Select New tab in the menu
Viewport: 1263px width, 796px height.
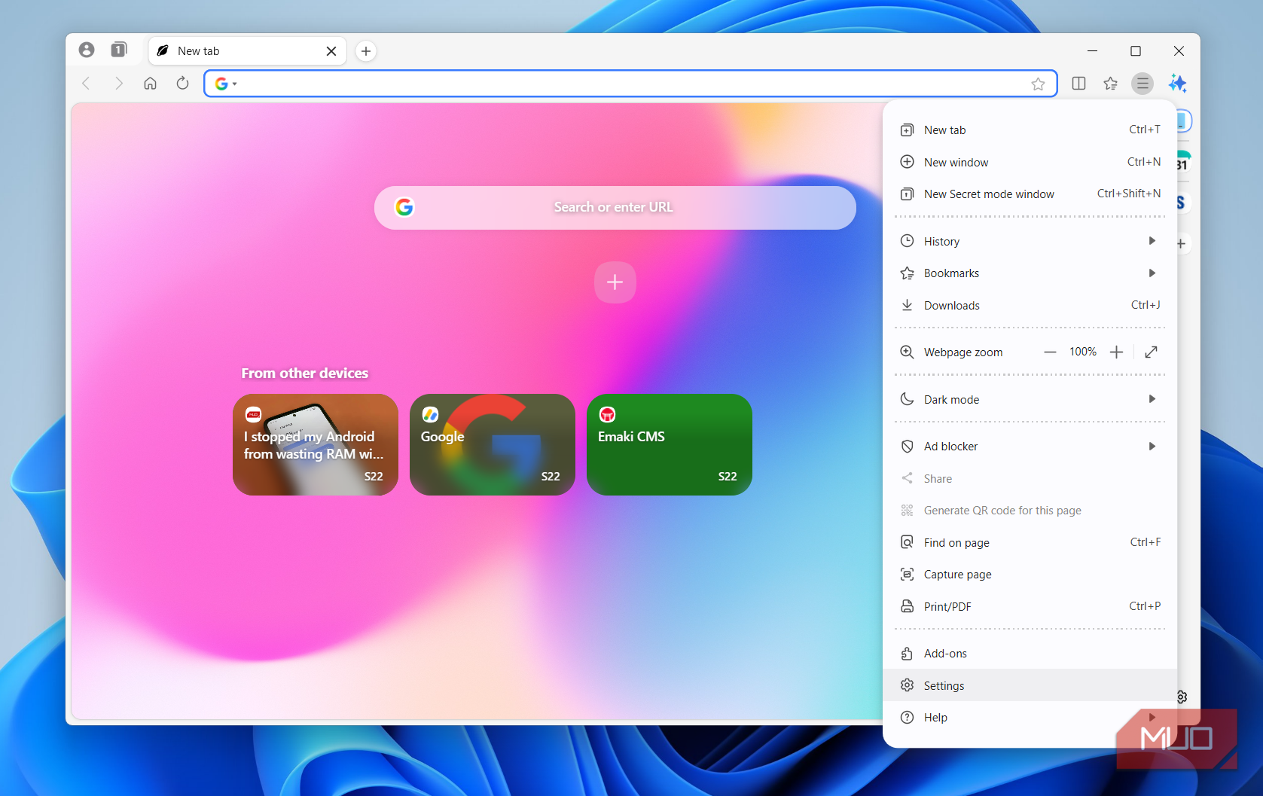1030,130
